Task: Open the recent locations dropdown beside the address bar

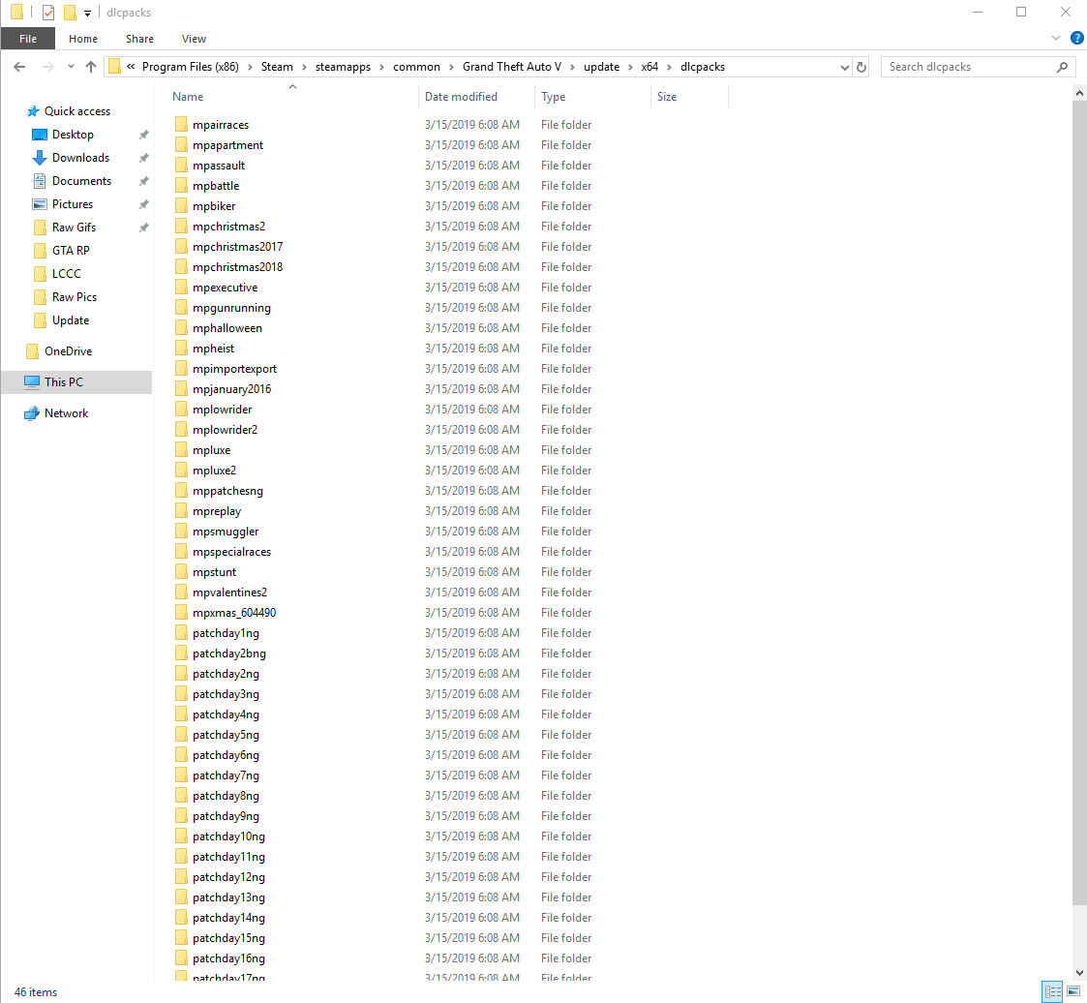Action: point(70,67)
